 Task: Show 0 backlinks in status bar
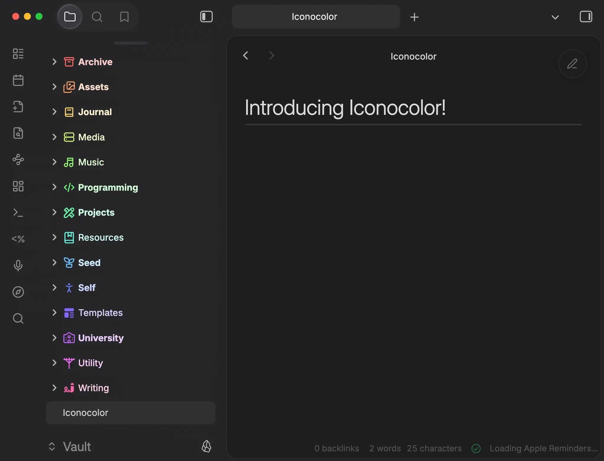337,448
